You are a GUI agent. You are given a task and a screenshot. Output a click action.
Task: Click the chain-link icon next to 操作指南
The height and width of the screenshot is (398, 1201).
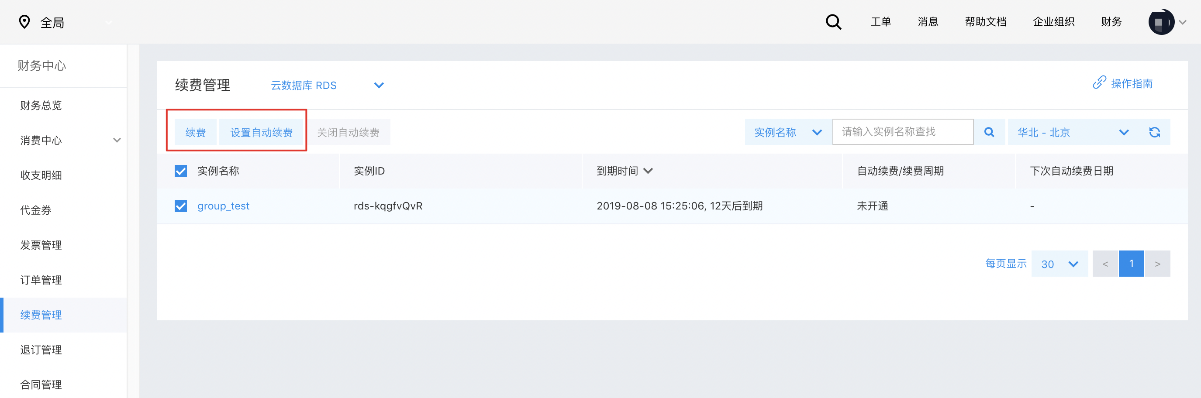[x=1099, y=83]
